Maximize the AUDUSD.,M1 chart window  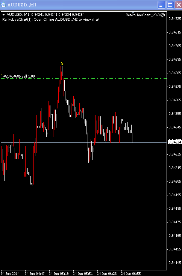click(x=170, y=5)
